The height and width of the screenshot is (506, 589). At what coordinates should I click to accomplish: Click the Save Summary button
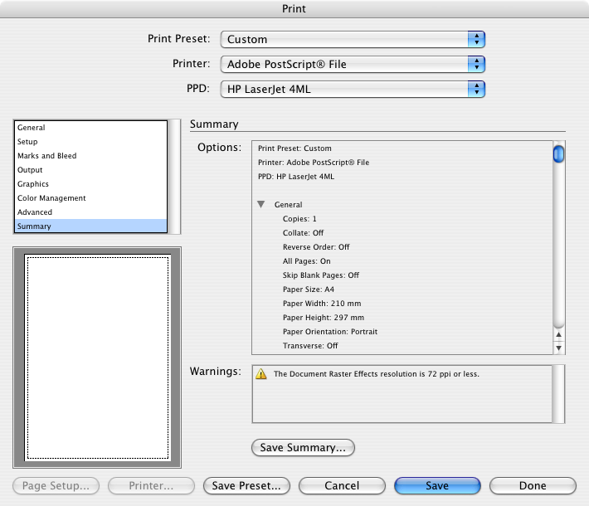click(x=303, y=448)
